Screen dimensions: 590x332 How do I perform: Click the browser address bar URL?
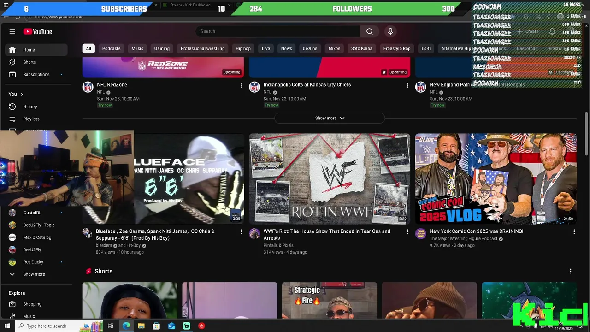pyautogui.click(x=59, y=17)
